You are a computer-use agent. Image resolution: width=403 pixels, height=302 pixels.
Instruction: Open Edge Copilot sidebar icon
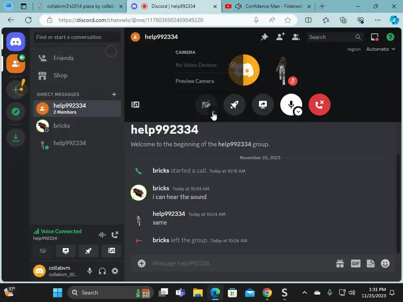point(394,20)
